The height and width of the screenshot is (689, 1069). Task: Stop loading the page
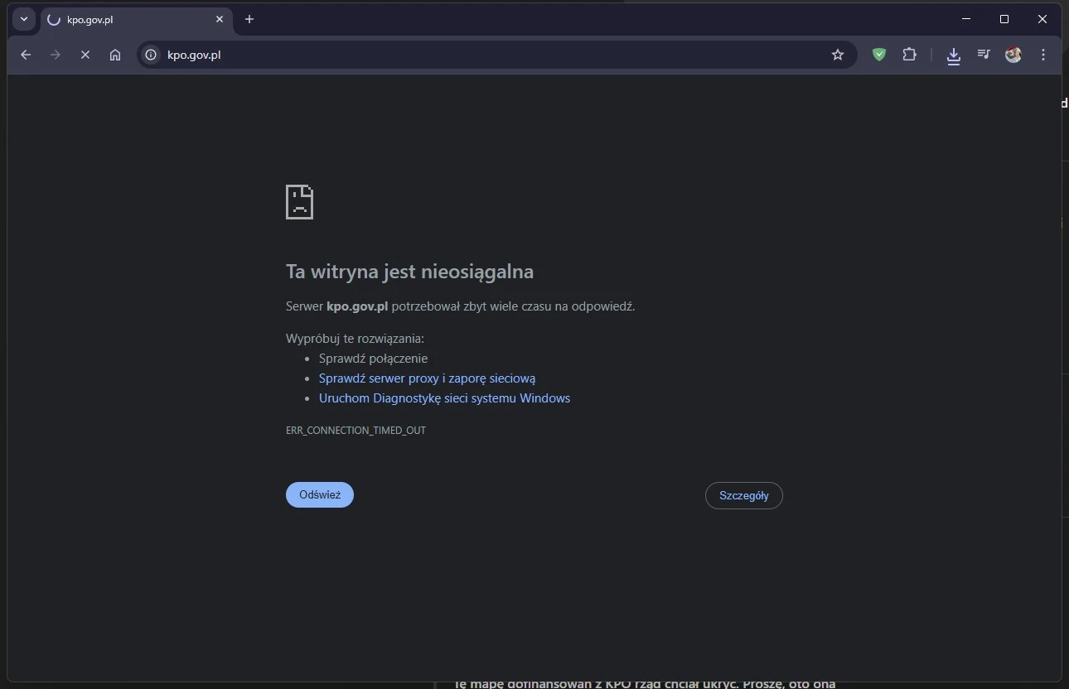pos(85,55)
